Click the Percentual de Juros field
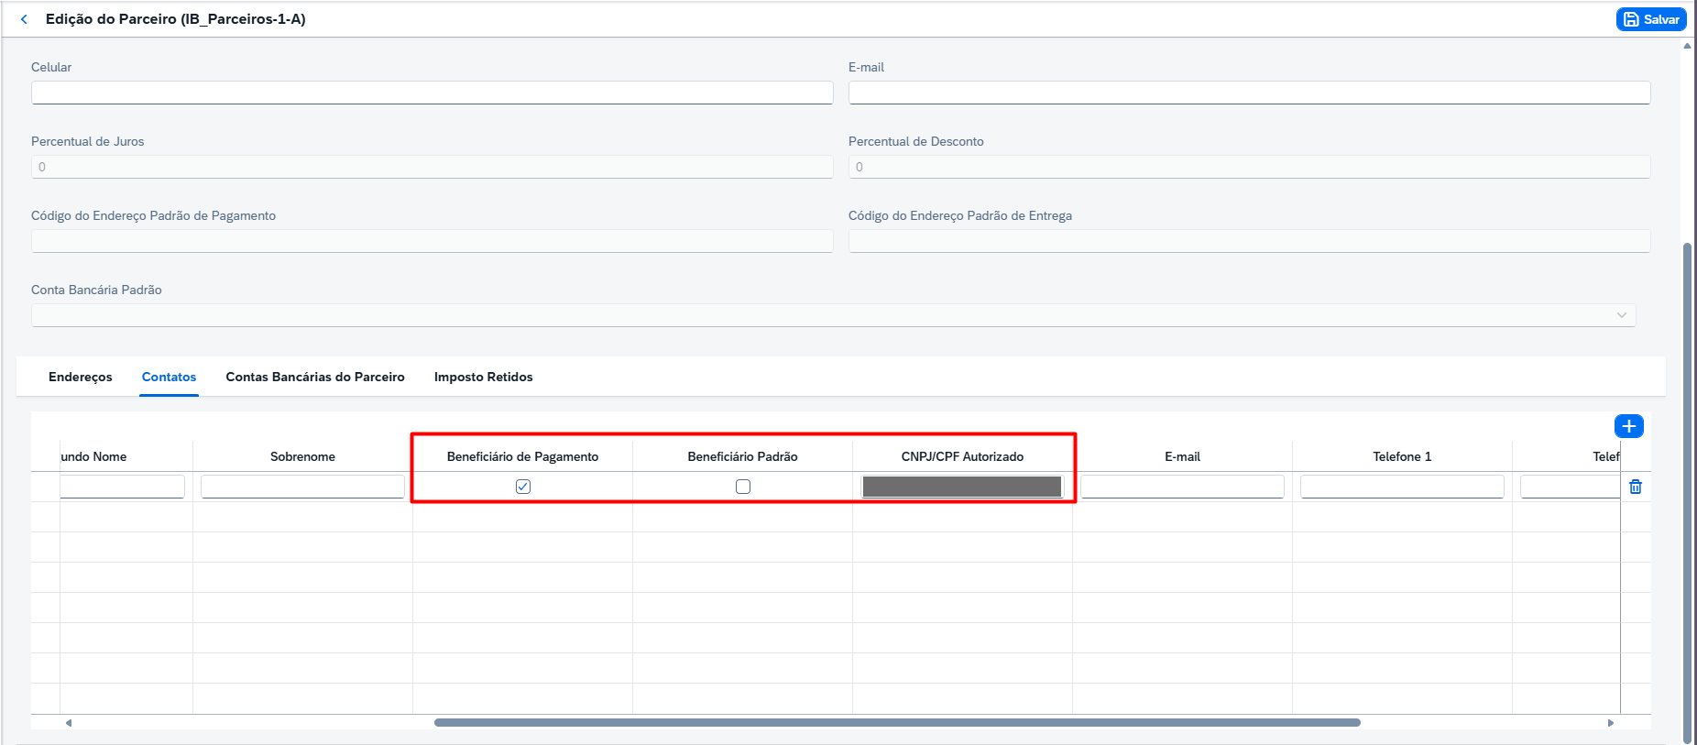Screen dimensions: 1697x745 pos(432,167)
